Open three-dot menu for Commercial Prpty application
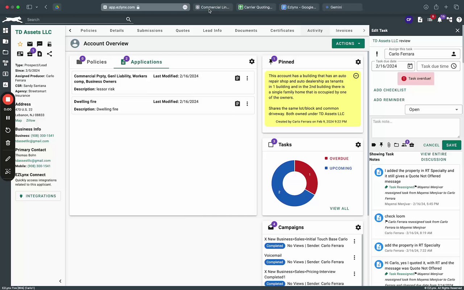 click(x=247, y=78)
